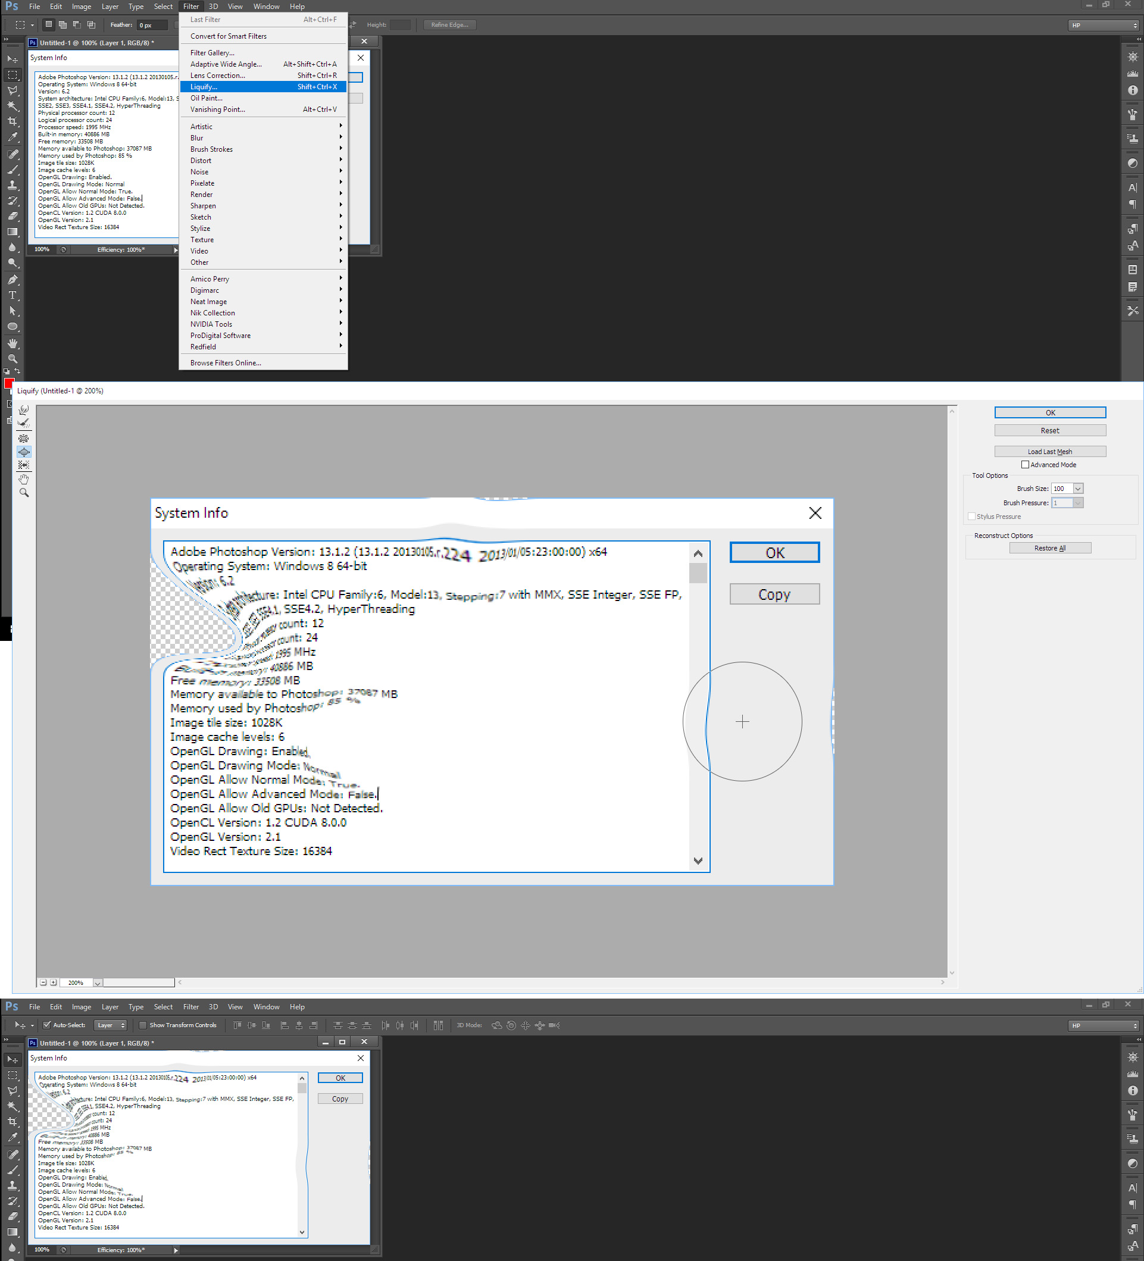Screen dimensions: 1144x1261
Task: Choose Lens Correction... in the Filter menu
Action: click(263, 76)
